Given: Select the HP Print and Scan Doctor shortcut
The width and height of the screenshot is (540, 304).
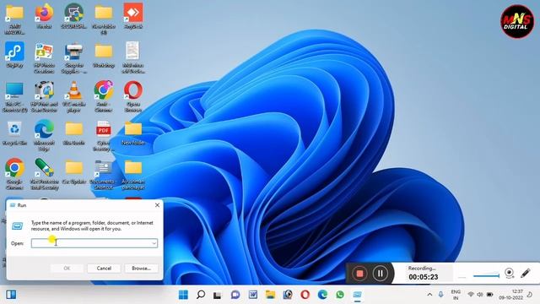Looking at the screenshot, I should click(x=44, y=97).
